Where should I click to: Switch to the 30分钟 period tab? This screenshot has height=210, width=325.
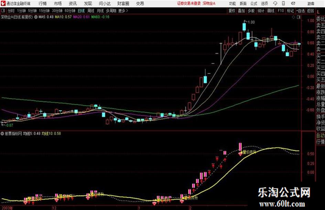coord(57,11)
